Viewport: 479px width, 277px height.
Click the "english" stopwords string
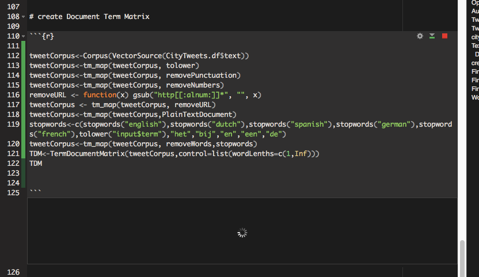[143, 124]
